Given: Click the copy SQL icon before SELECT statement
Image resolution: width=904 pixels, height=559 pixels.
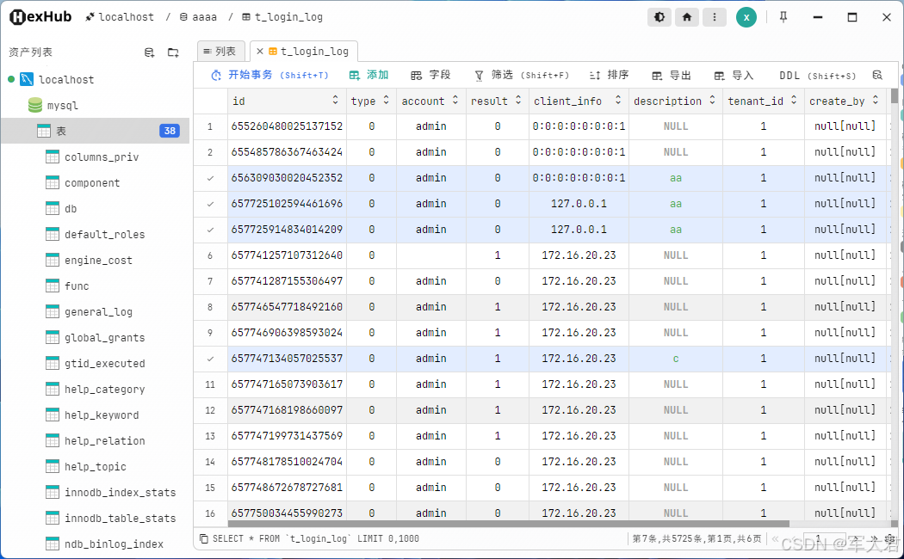Looking at the screenshot, I should pyautogui.click(x=203, y=538).
